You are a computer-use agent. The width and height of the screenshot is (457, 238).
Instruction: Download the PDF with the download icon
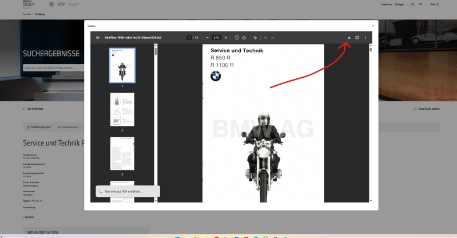[x=349, y=38]
